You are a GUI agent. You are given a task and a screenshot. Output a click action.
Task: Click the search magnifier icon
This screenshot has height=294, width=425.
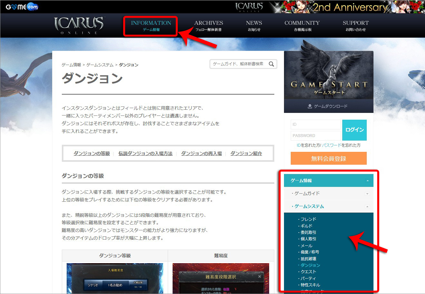271,64
